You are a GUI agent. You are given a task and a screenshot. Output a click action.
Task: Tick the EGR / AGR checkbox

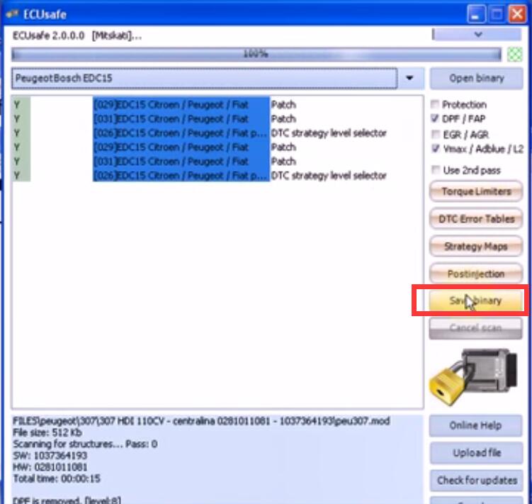click(x=435, y=134)
